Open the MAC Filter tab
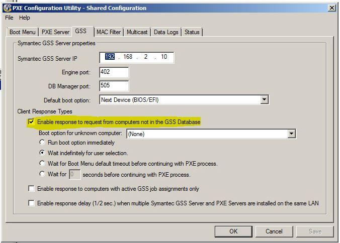The width and height of the screenshot is (340, 243). pyautogui.click(x=109, y=32)
